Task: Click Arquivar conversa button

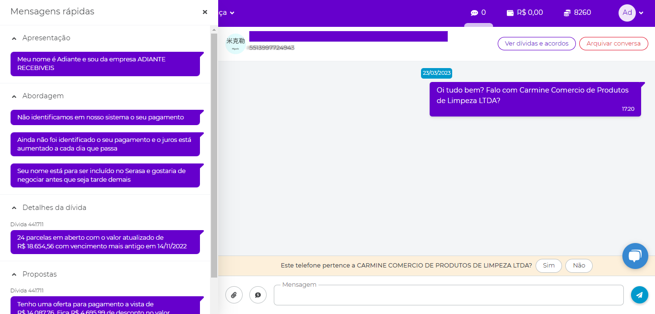Action: 614,44
